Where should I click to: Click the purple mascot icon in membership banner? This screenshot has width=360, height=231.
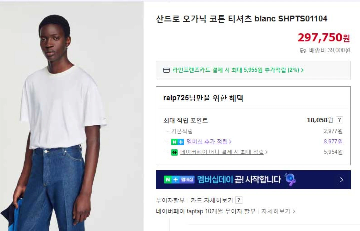tap(290, 179)
